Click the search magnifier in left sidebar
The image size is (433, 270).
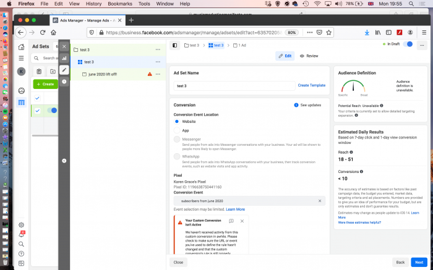[x=21, y=244]
